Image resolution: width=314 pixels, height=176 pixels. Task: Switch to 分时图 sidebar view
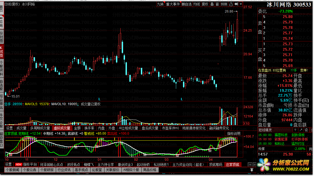[x=2, y=37]
